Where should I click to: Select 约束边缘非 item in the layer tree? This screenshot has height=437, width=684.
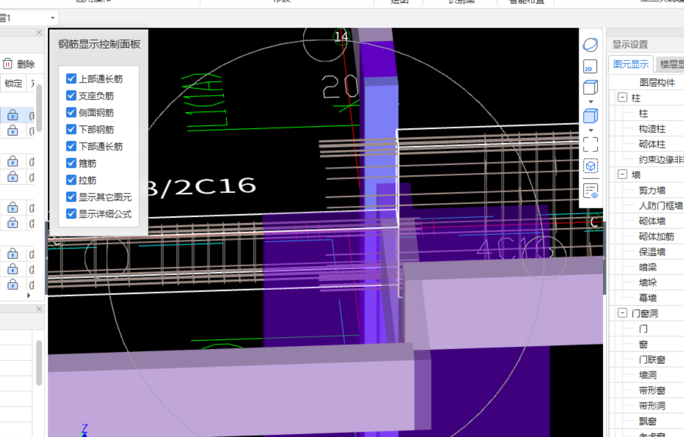pyautogui.click(x=661, y=159)
